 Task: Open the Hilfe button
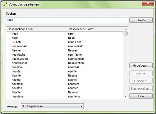[141, 96]
